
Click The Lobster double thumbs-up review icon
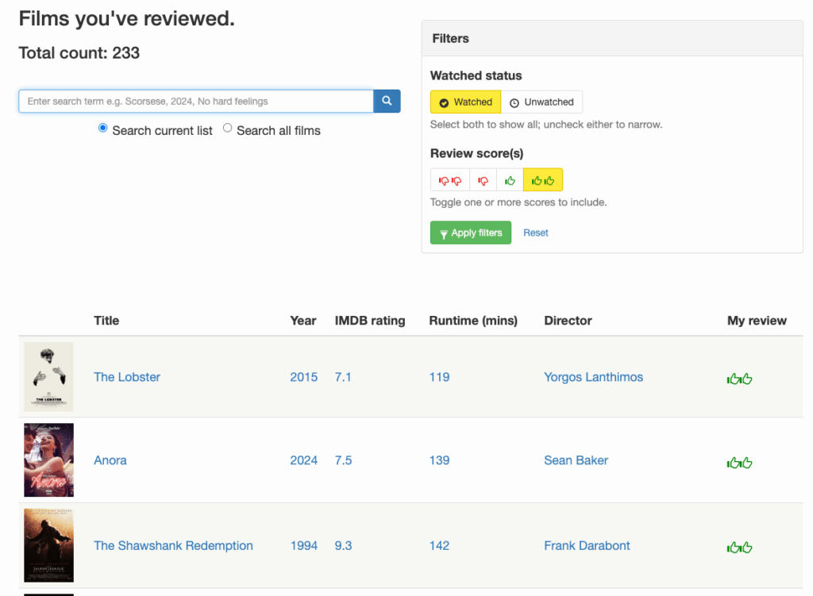(x=739, y=379)
